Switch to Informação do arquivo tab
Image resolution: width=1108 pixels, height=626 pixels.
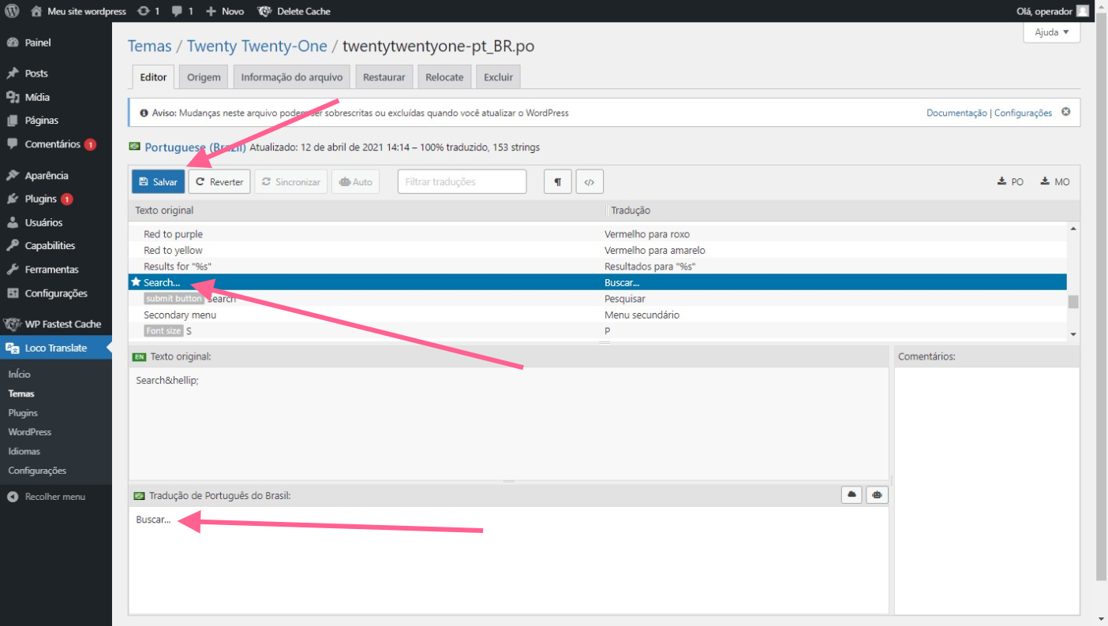pos(292,77)
